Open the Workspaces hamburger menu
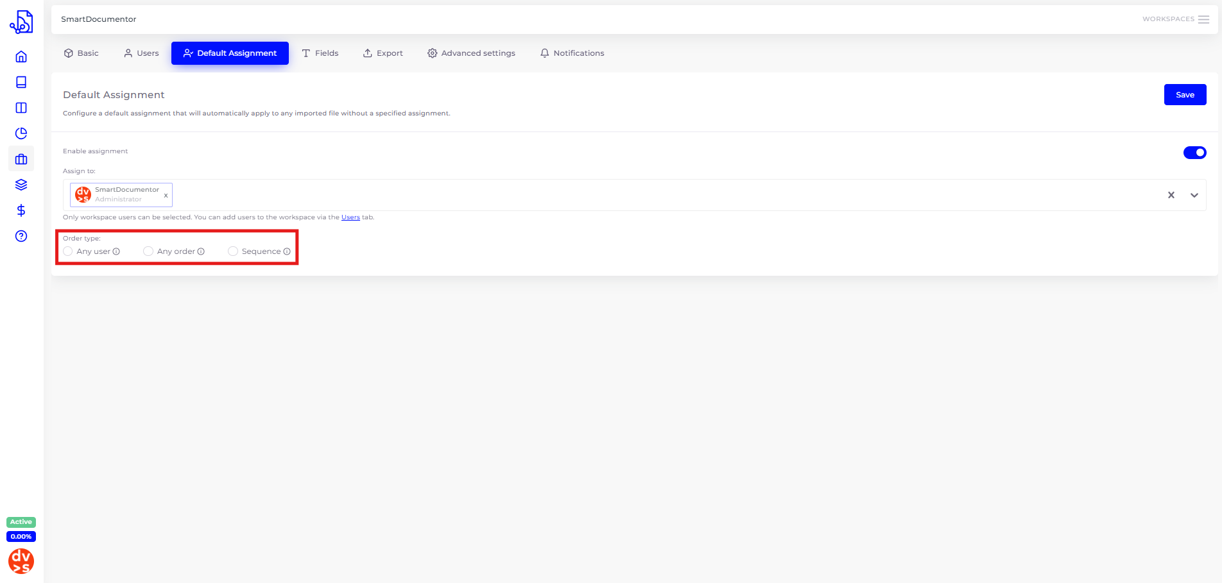1222x583 pixels. (1203, 19)
